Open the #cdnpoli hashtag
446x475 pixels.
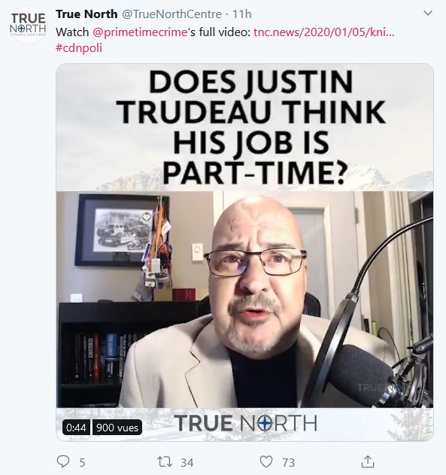pos(79,48)
